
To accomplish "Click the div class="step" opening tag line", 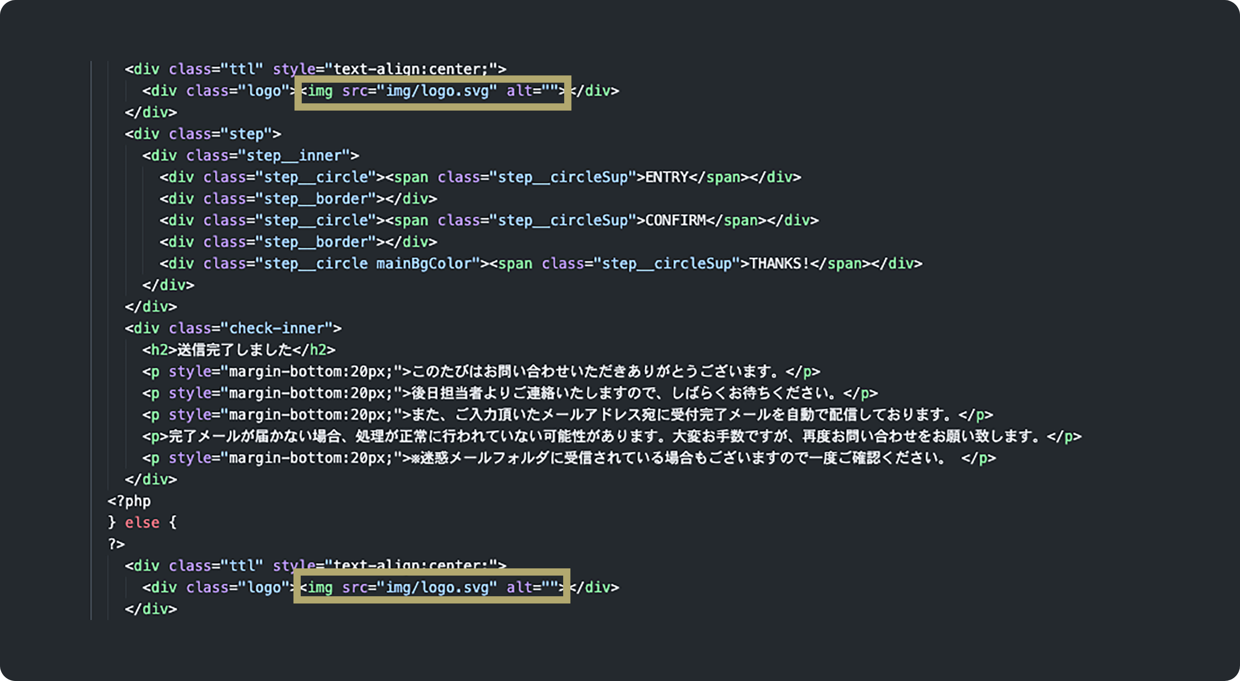I will (x=203, y=134).
